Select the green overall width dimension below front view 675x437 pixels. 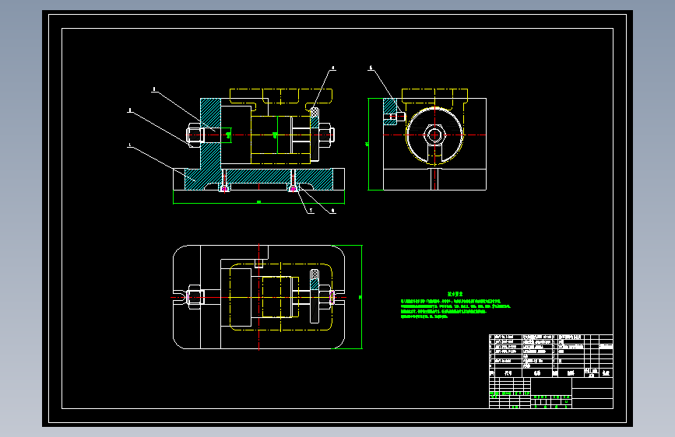(x=258, y=201)
